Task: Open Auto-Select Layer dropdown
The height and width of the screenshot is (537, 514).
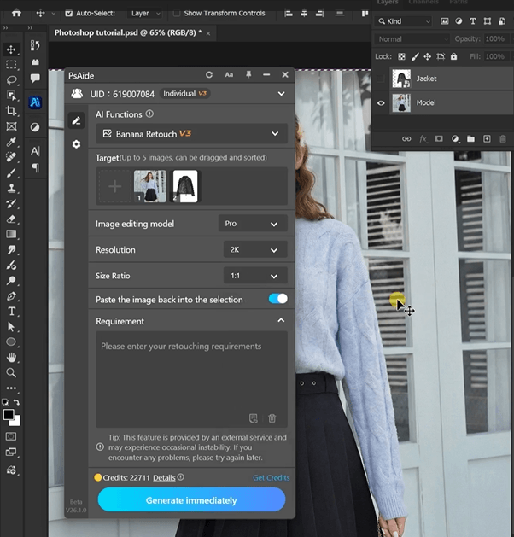Action: [144, 14]
